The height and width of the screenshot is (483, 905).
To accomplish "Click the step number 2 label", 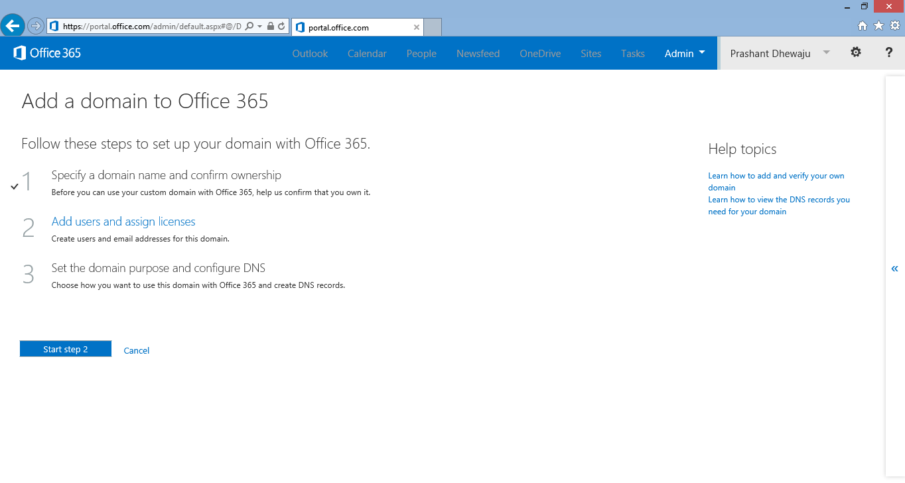I will (x=28, y=228).
